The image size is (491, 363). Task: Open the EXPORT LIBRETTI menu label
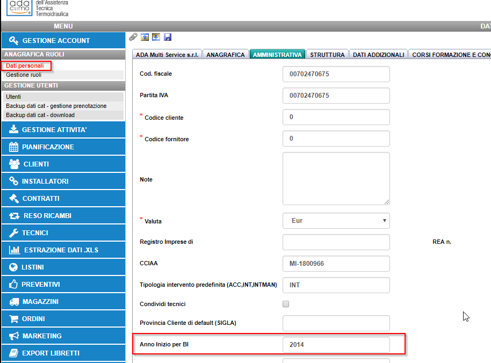(x=50, y=353)
